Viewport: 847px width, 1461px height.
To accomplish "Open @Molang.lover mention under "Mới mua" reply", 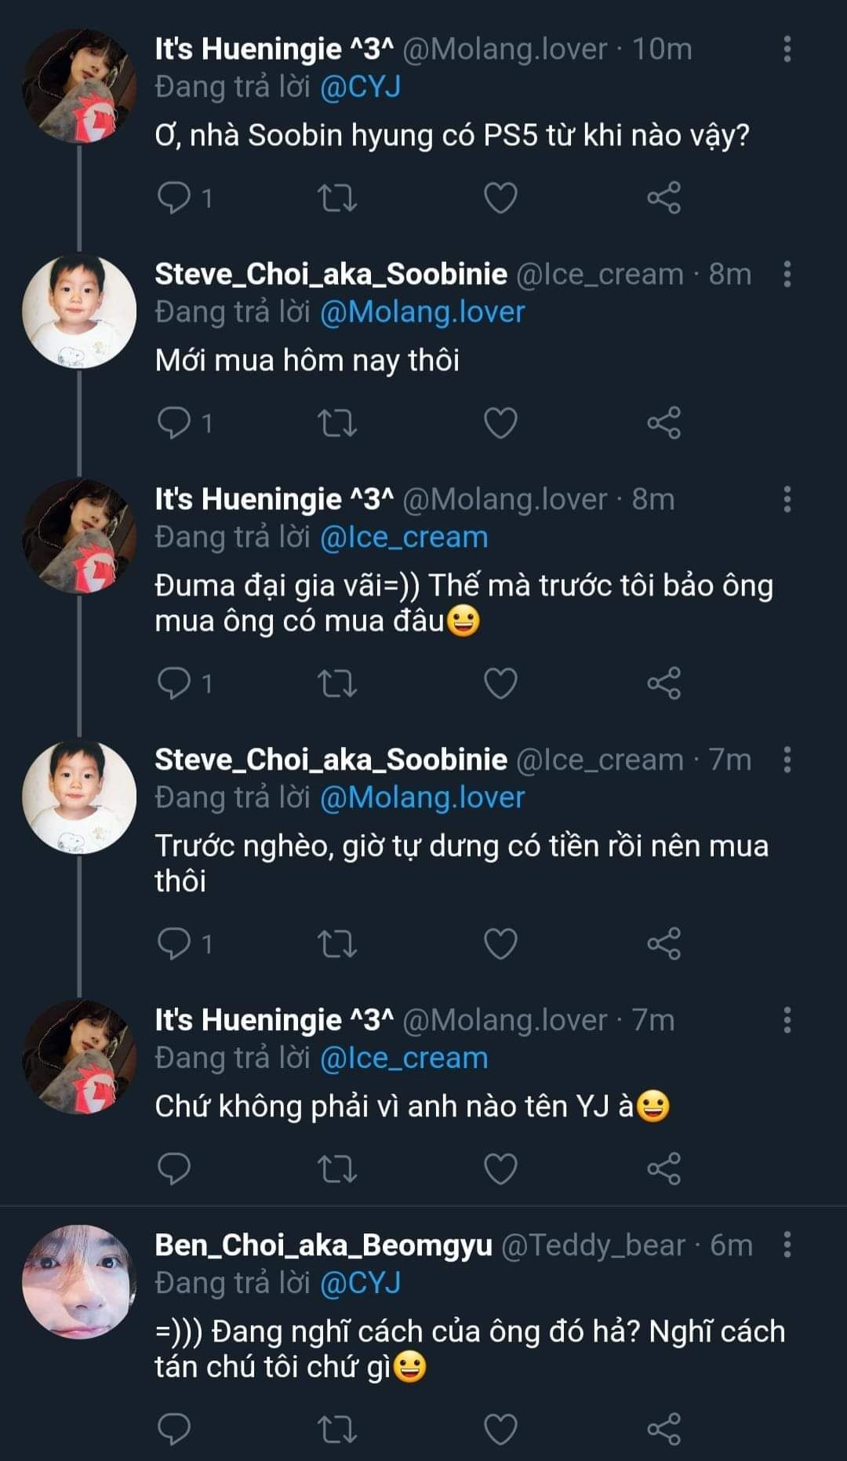I will (422, 312).
